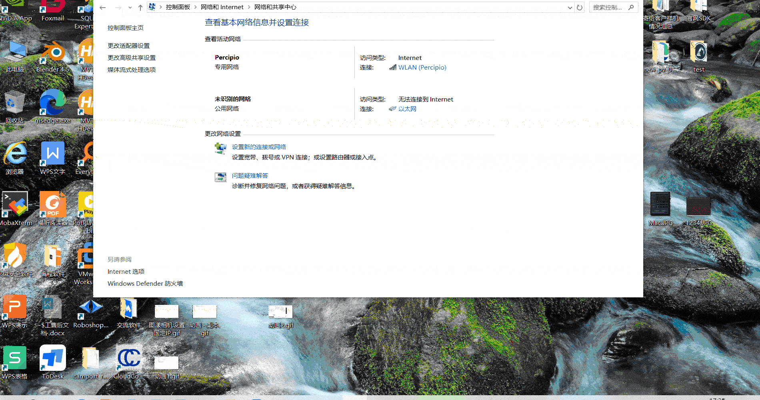
Task: Expand the chevron after 网络和 Internet
Action: point(249,7)
